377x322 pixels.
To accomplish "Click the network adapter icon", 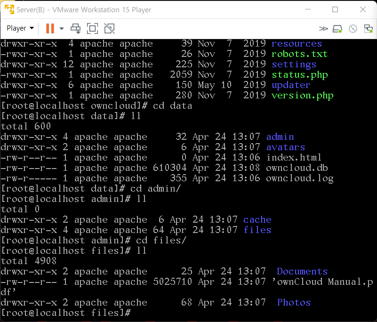I will tap(368, 29).
